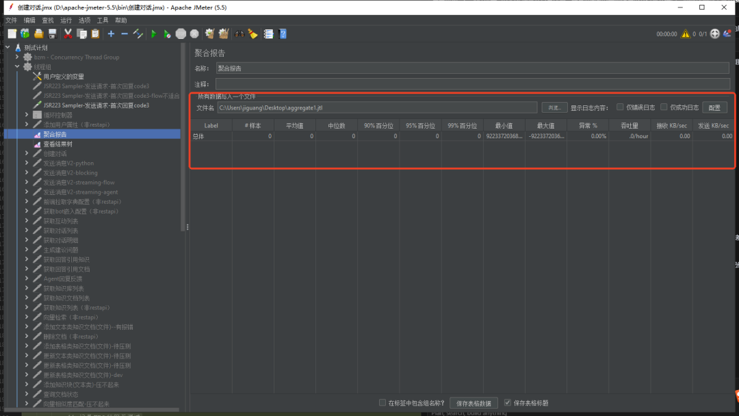739x416 pixels.
Task: Click the Reset Search yellow broom icon
Action: (253, 34)
